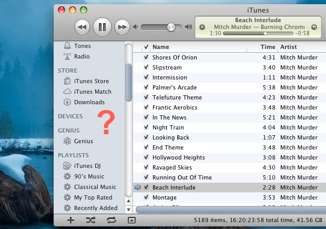The width and height of the screenshot is (326, 229).
Task: Click the iTunes Store bag icon
Action: point(67,81)
